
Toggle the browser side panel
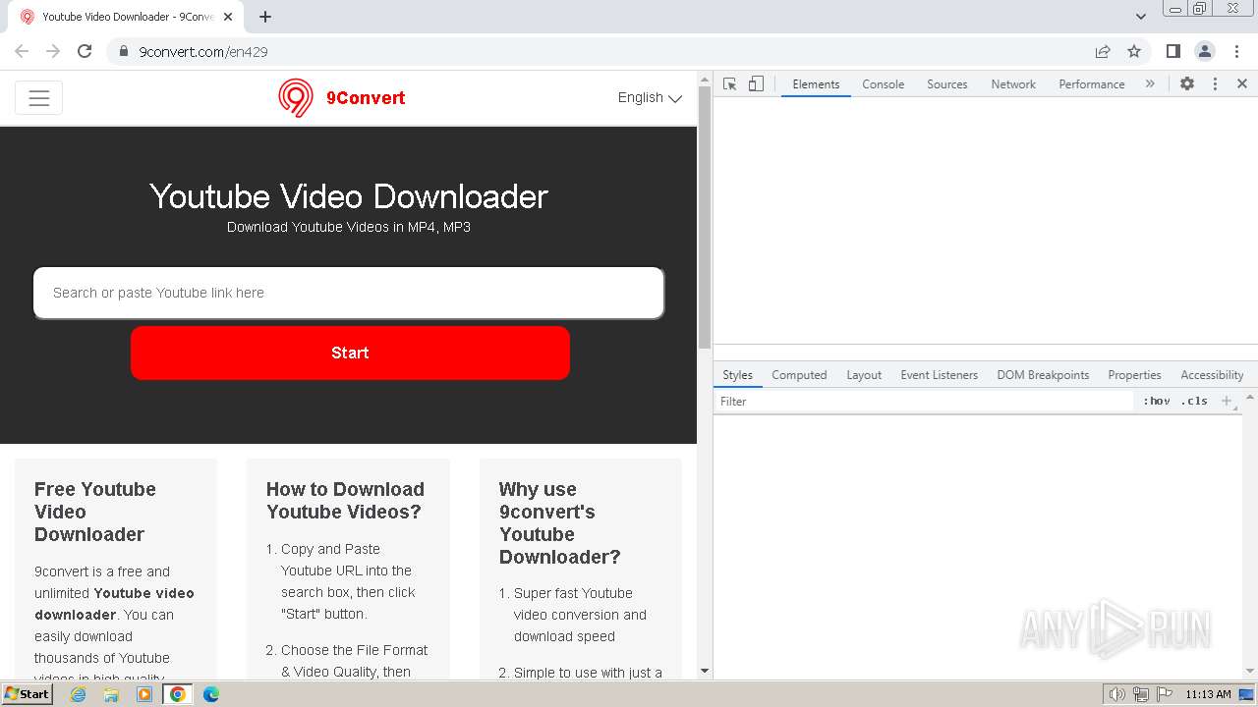[x=1172, y=51]
